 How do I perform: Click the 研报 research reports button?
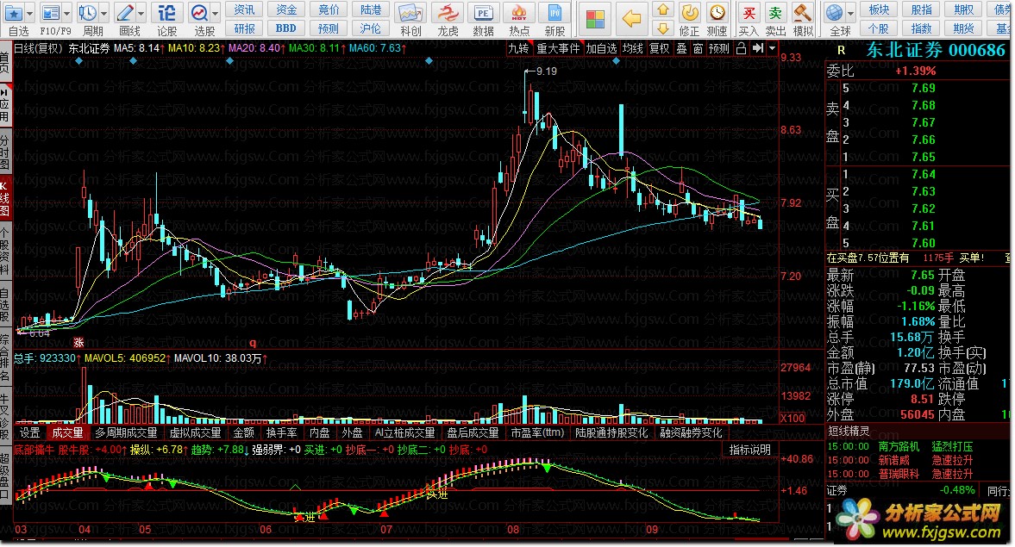244,28
